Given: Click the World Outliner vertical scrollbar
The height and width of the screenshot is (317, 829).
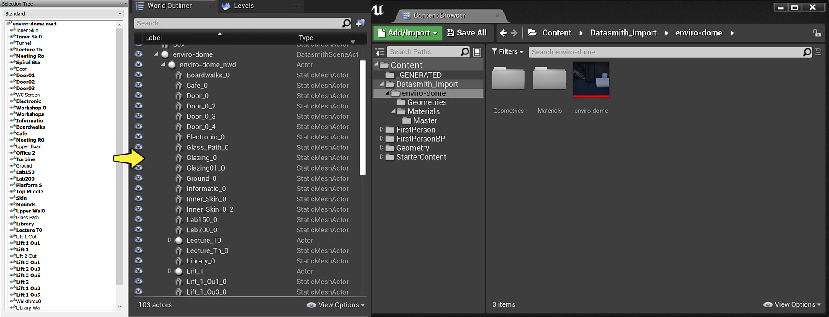Looking at the screenshot, I should click(x=363, y=117).
